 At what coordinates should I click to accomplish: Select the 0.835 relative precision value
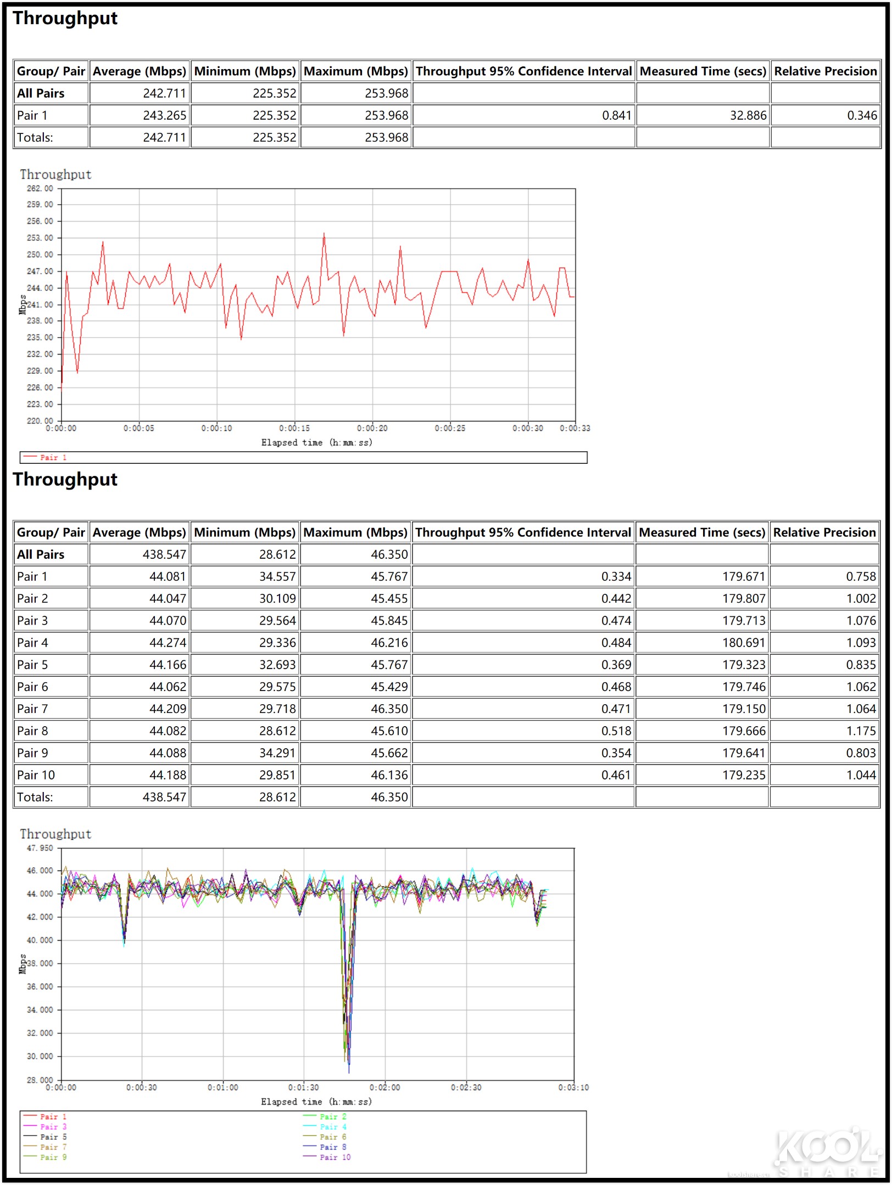coord(861,665)
